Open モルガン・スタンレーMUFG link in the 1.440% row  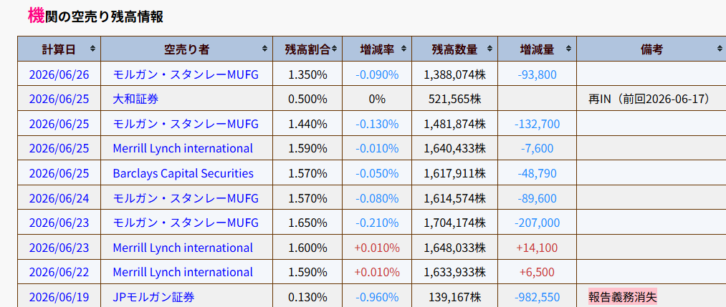(186, 124)
